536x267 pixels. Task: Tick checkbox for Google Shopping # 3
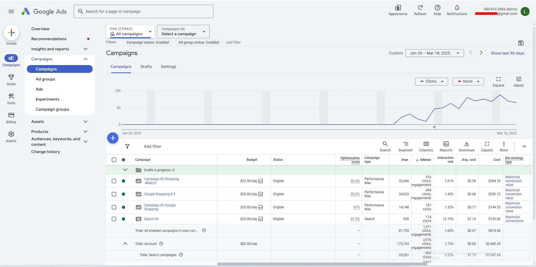(114, 194)
